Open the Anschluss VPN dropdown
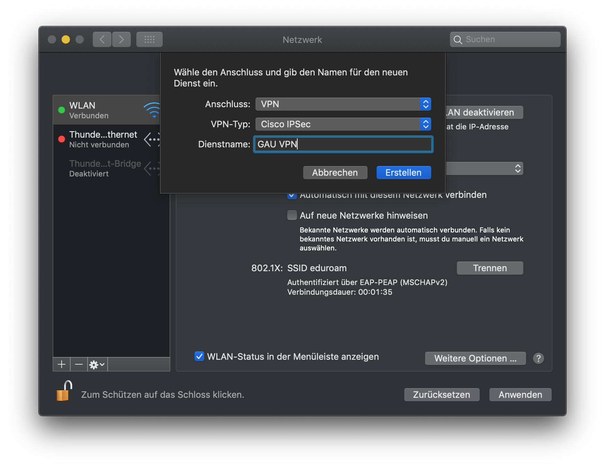This screenshot has height=467, width=605. [343, 104]
